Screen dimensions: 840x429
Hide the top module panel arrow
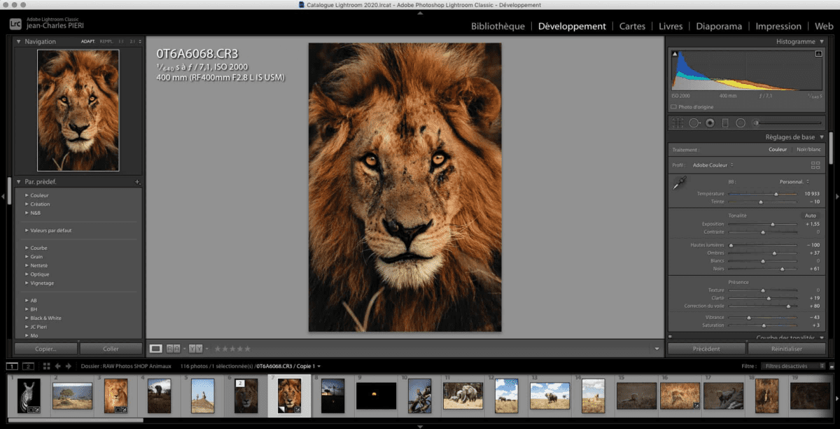(420, 13)
